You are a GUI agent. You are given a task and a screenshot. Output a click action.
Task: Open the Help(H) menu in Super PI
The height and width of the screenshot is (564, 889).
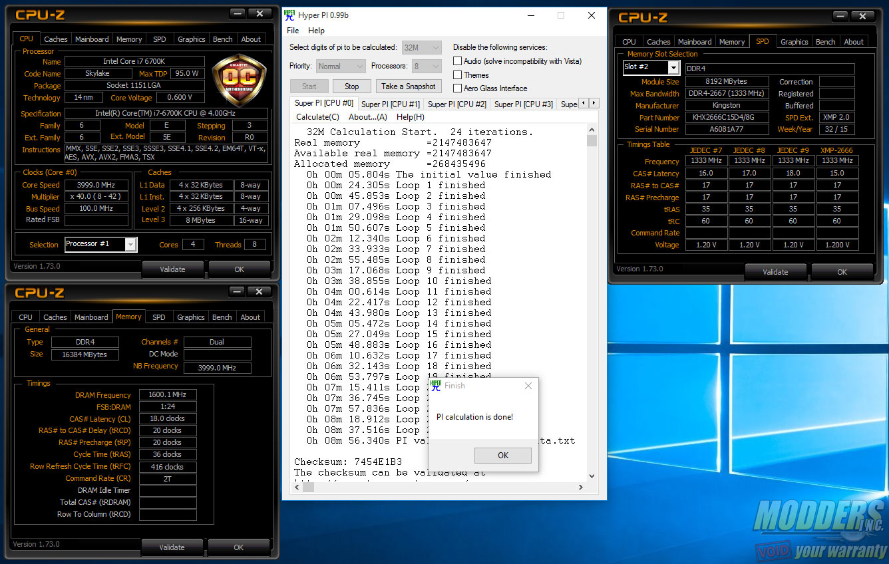point(411,117)
